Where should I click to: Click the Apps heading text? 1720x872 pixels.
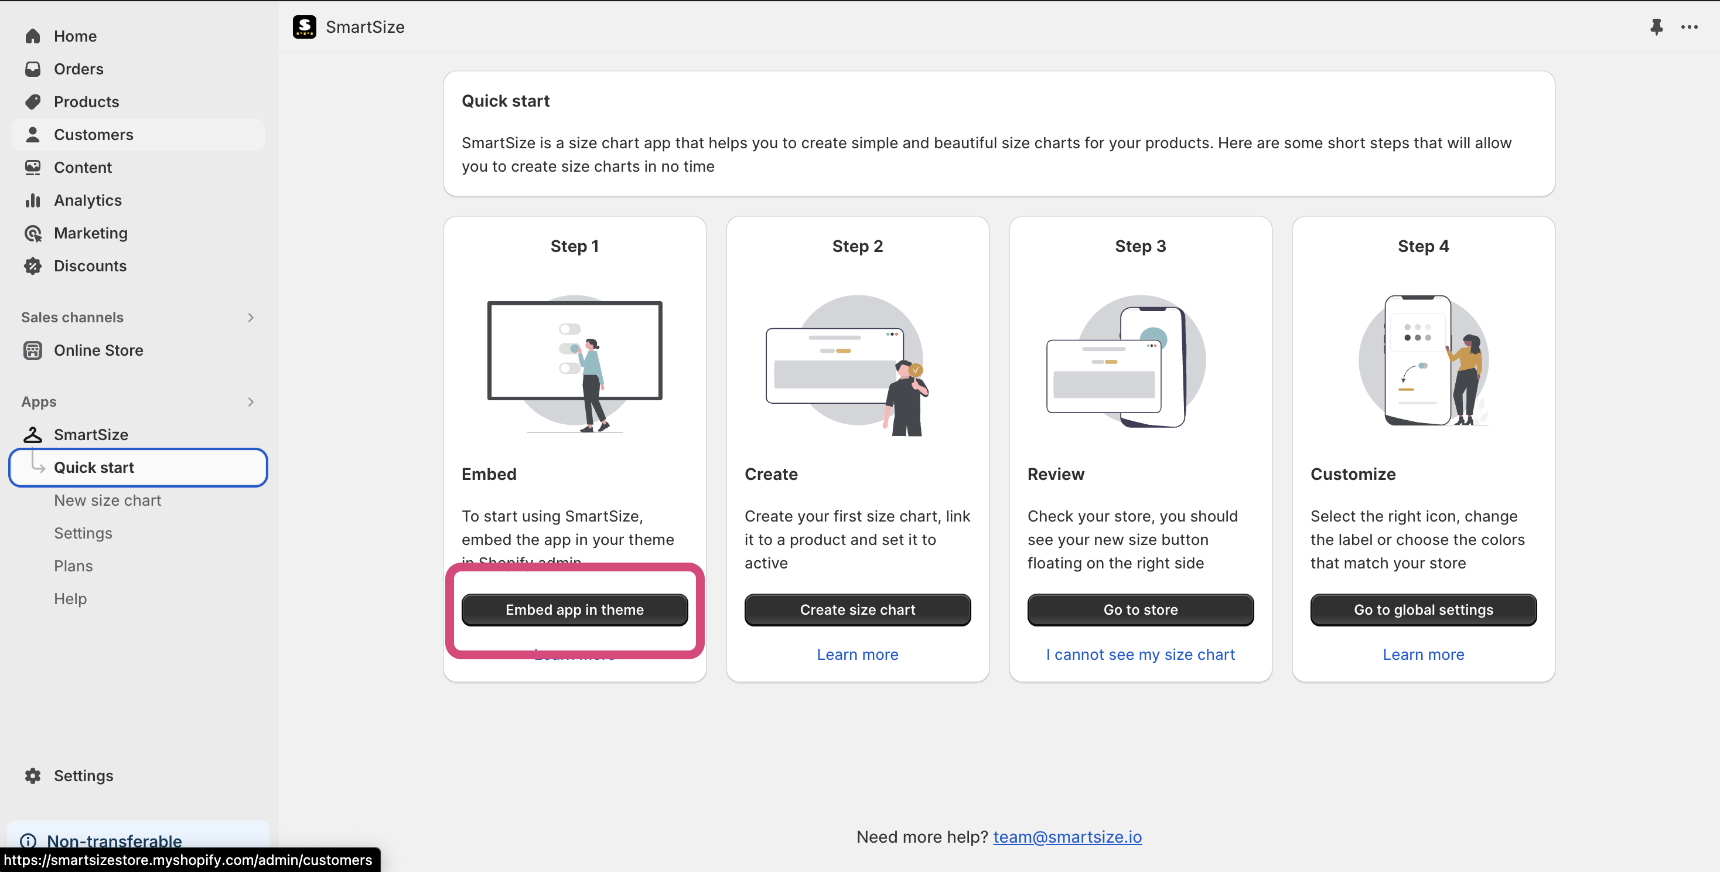click(x=39, y=402)
